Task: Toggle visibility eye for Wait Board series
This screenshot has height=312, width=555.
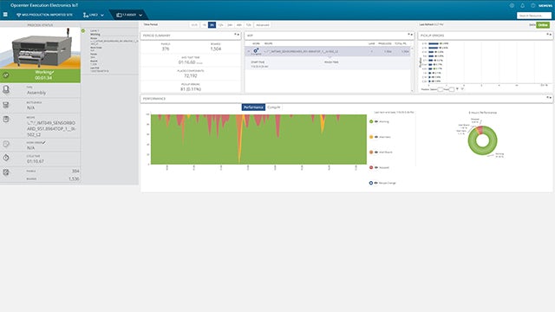Action: 376,153
